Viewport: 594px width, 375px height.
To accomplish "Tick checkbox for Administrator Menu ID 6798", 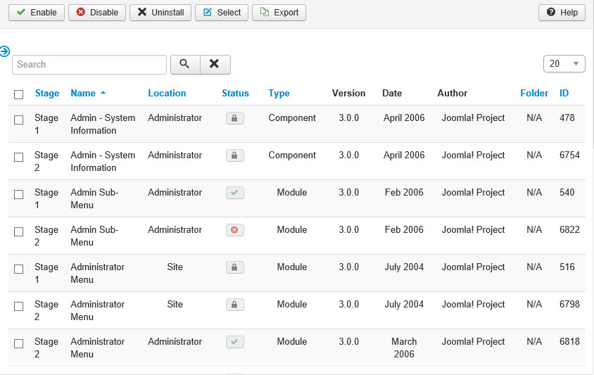I will point(19,306).
